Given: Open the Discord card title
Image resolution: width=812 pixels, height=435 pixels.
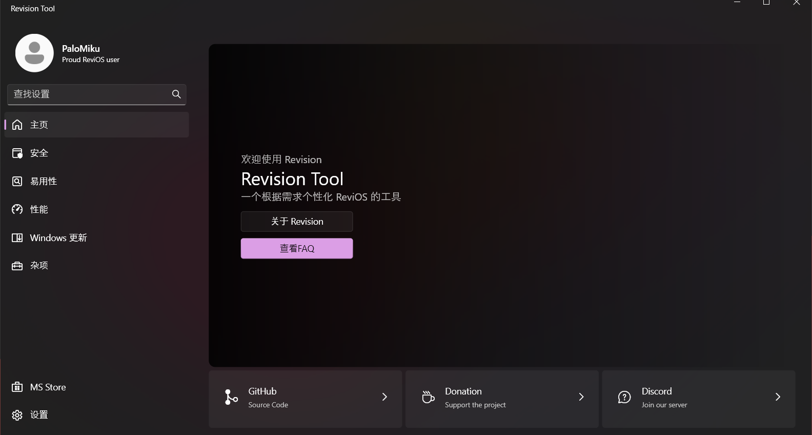Looking at the screenshot, I should point(657,391).
